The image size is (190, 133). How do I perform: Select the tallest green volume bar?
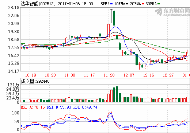click(x=117, y=94)
